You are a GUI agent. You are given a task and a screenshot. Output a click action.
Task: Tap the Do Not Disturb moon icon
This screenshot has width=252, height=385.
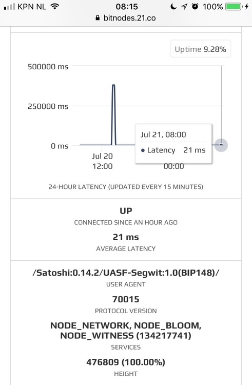pyautogui.click(x=173, y=7)
